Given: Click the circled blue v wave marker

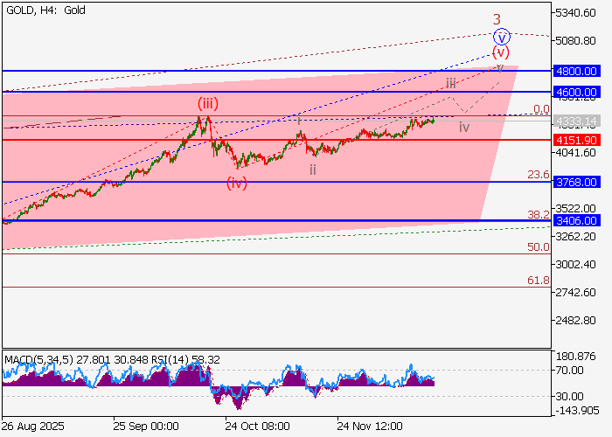Looking at the screenshot, I should pos(501,37).
